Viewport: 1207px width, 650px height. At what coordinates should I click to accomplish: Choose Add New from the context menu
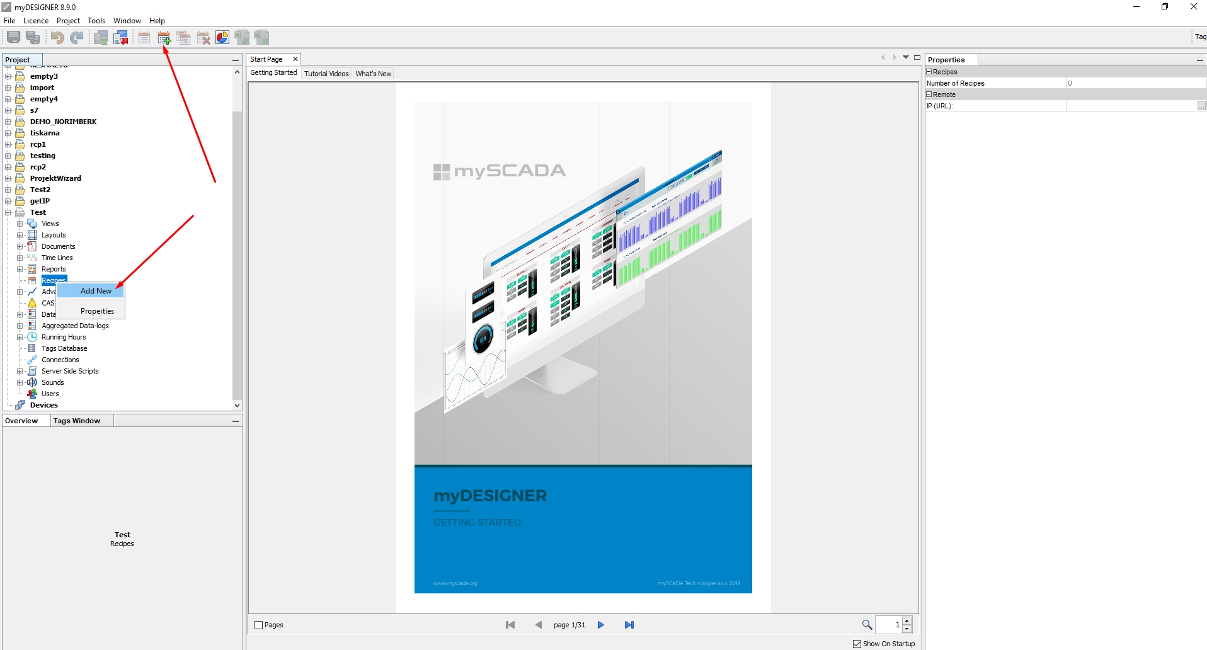point(91,291)
